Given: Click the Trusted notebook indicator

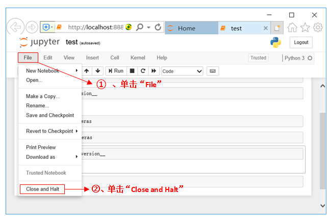Looking at the screenshot, I should 258,58.
